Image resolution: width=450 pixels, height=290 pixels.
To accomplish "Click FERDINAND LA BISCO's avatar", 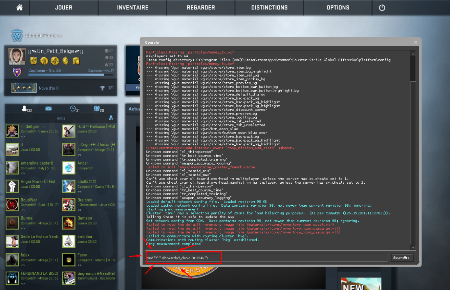I will point(12,278).
